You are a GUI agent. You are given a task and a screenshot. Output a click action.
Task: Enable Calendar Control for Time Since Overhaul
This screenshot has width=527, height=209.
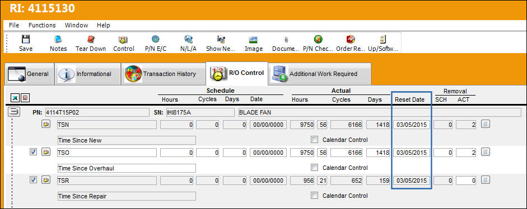coord(314,168)
